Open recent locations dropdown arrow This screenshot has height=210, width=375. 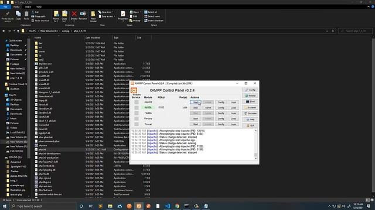[x=14, y=31]
